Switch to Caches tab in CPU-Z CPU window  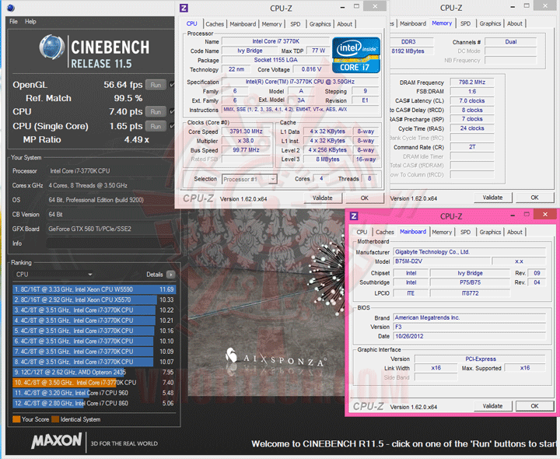click(x=215, y=24)
